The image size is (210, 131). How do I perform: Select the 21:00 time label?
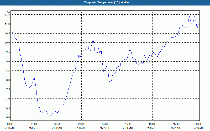pyautogui.click(x=175, y=124)
